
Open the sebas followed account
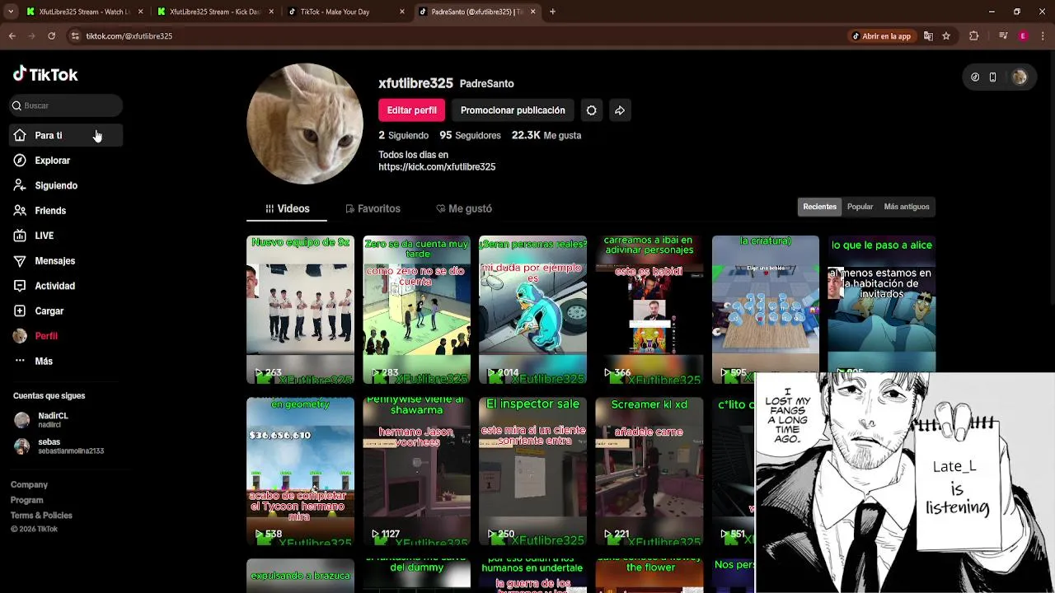pyautogui.click(x=66, y=446)
